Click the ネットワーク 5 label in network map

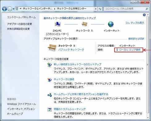click(84, 31)
